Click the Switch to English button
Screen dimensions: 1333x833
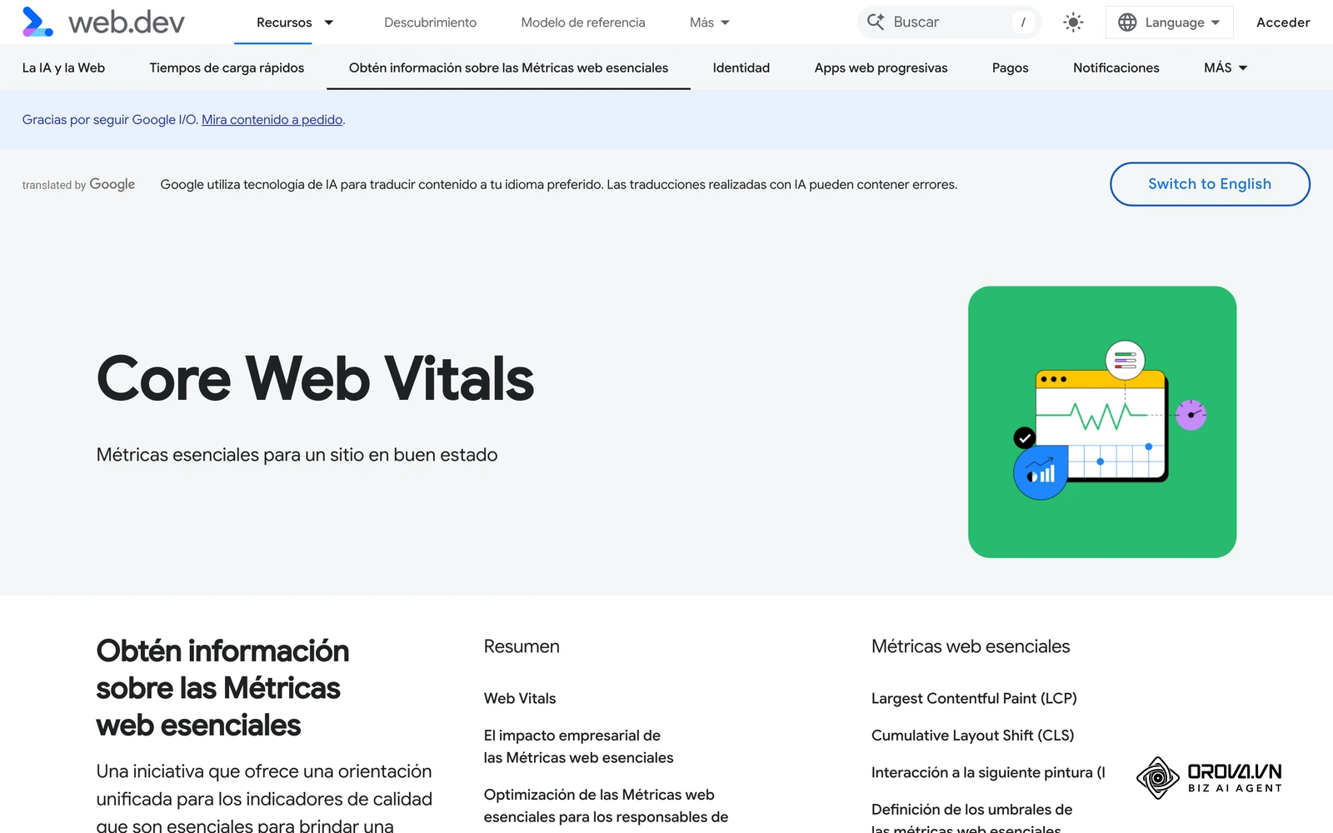[1210, 184]
